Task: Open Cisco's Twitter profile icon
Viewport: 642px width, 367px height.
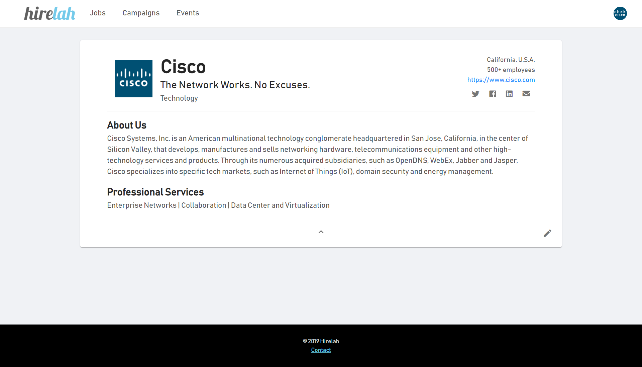Action: coord(475,94)
